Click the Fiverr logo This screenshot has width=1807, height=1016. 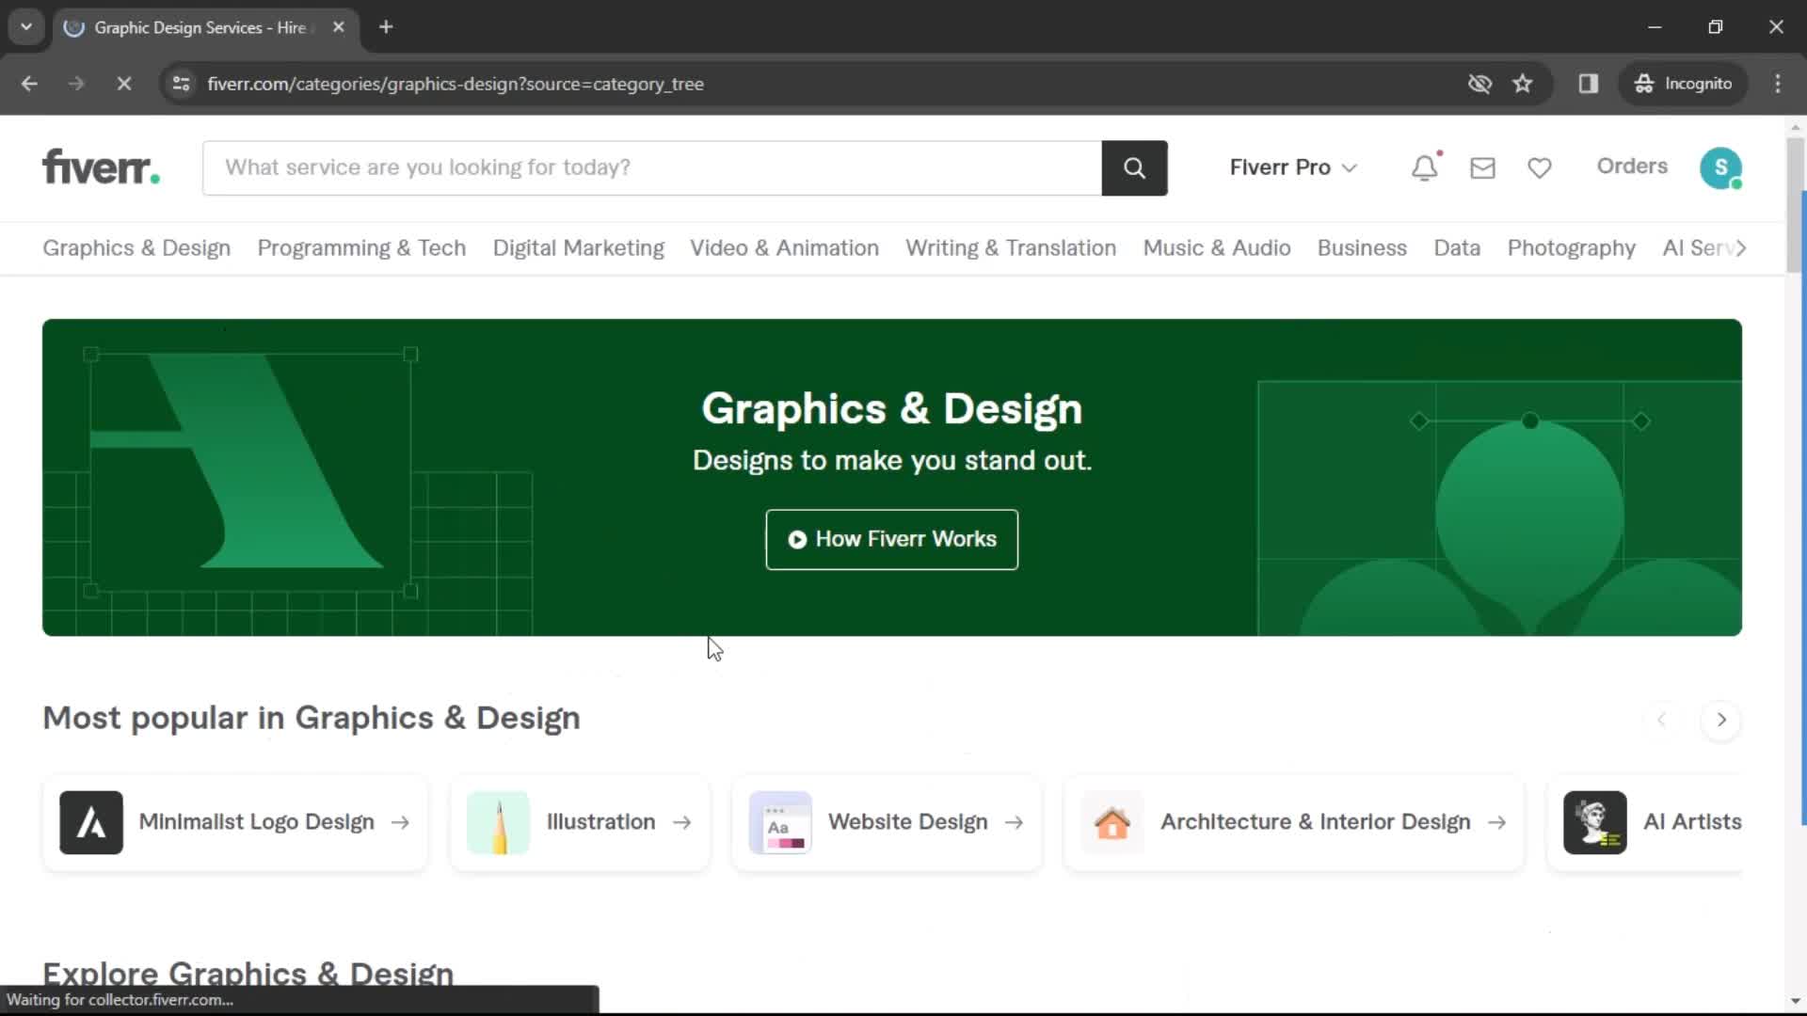[x=101, y=167]
